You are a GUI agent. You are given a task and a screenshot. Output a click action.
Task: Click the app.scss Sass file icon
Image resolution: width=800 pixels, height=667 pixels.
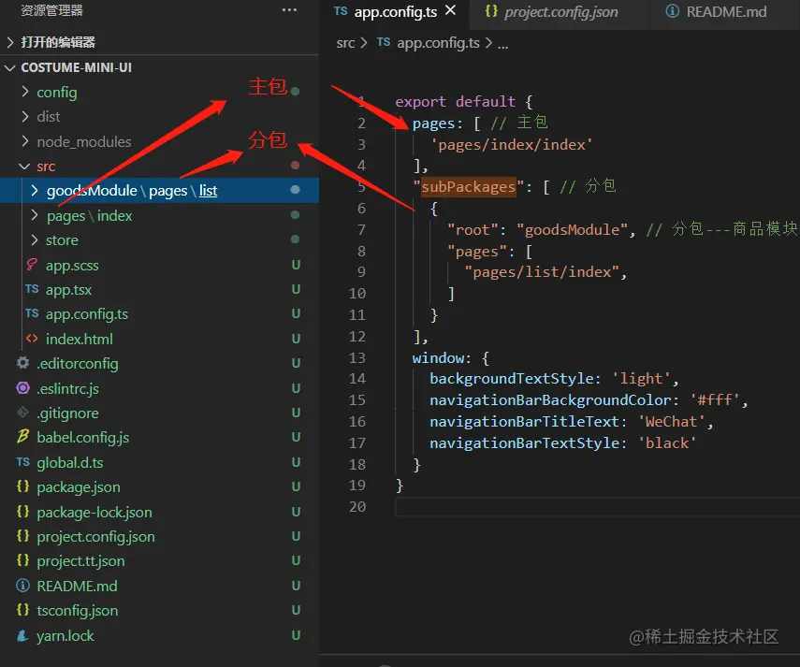tap(32, 266)
